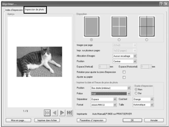Screen dimensions: 169x127
Task: Click the Espace (Horizontal) value field
Action: pos(145,67)
